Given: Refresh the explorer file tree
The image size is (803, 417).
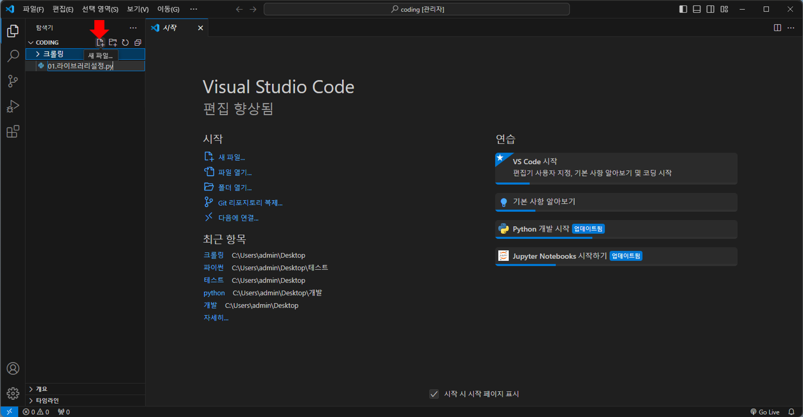Looking at the screenshot, I should (125, 43).
